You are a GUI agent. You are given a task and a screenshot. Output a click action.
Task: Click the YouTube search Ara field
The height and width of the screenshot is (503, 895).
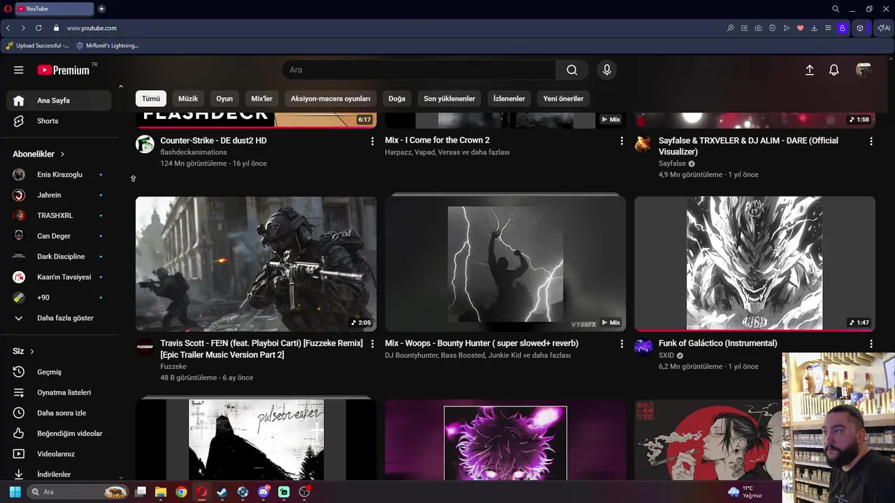[x=419, y=70]
